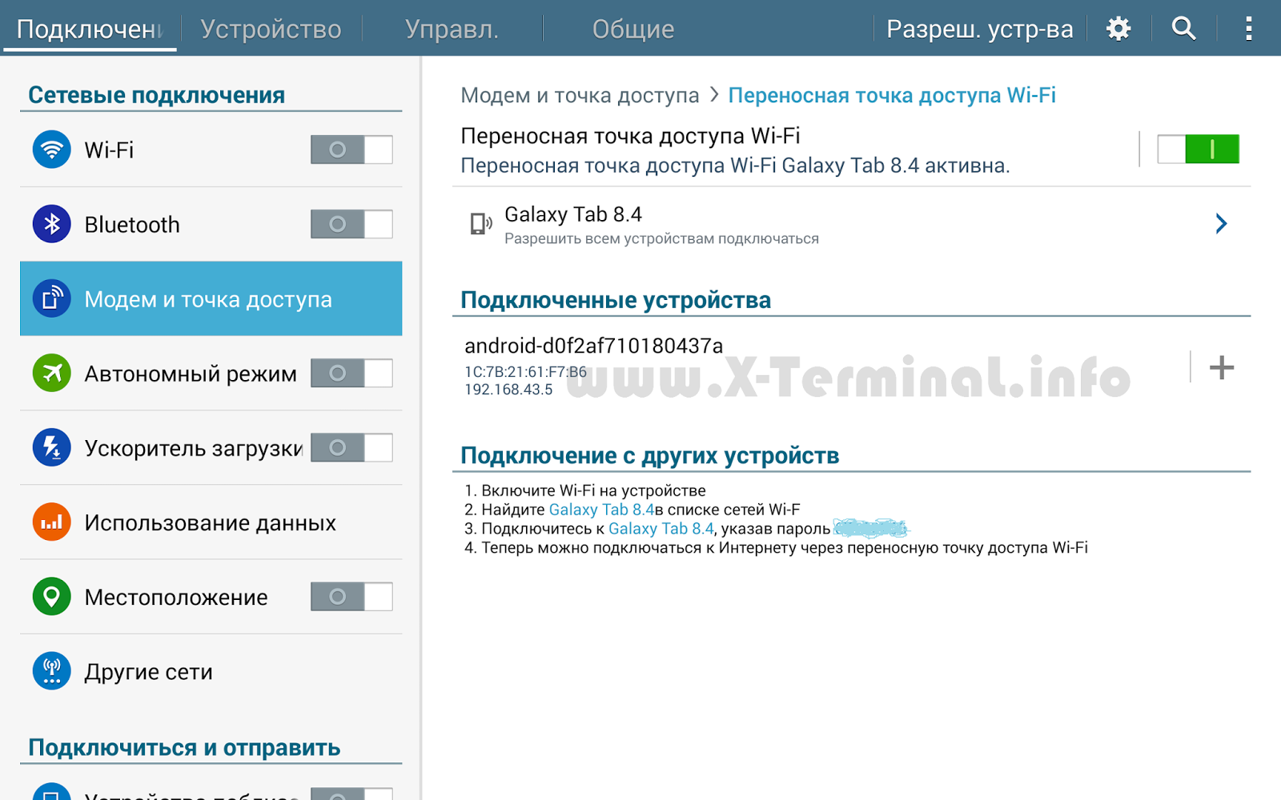Tap Переносная точка доступа Wi-Fi breadcrumb
Image resolution: width=1281 pixels, height=800 pixels.
pos(892,95)
